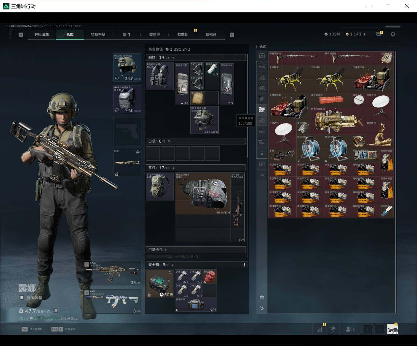The image size is (417, 346).
Task: Click swap arrows on the safe box
Action: click(x=170, y=272)
